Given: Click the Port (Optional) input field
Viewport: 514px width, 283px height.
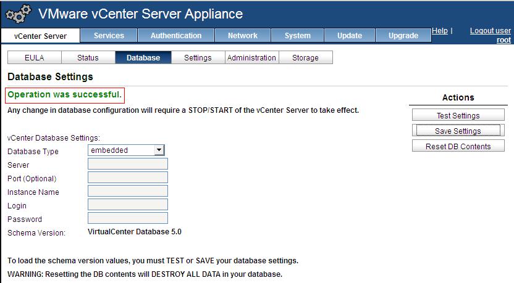Looking at the screenshot, I should coord(128,178).
